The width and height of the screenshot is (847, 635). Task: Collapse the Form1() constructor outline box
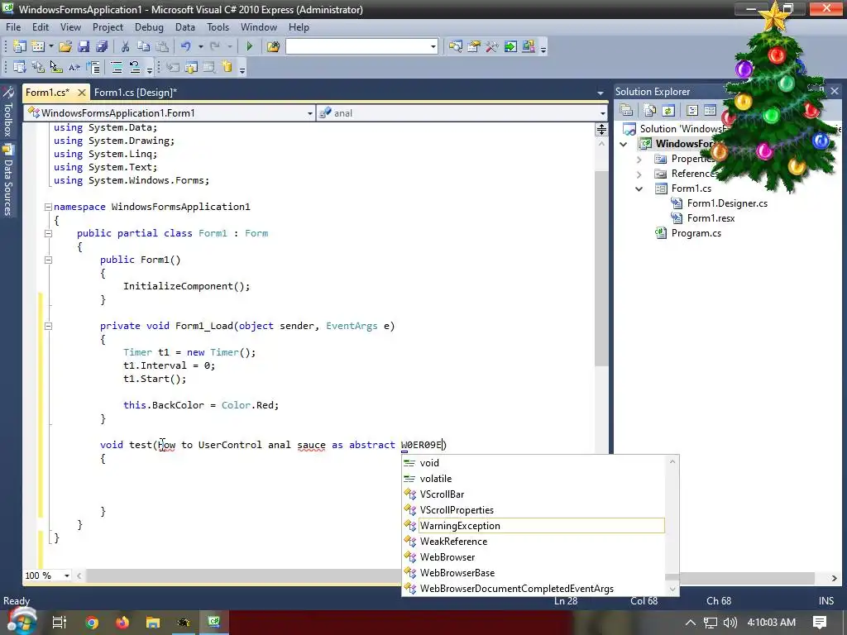click(48, 260)
